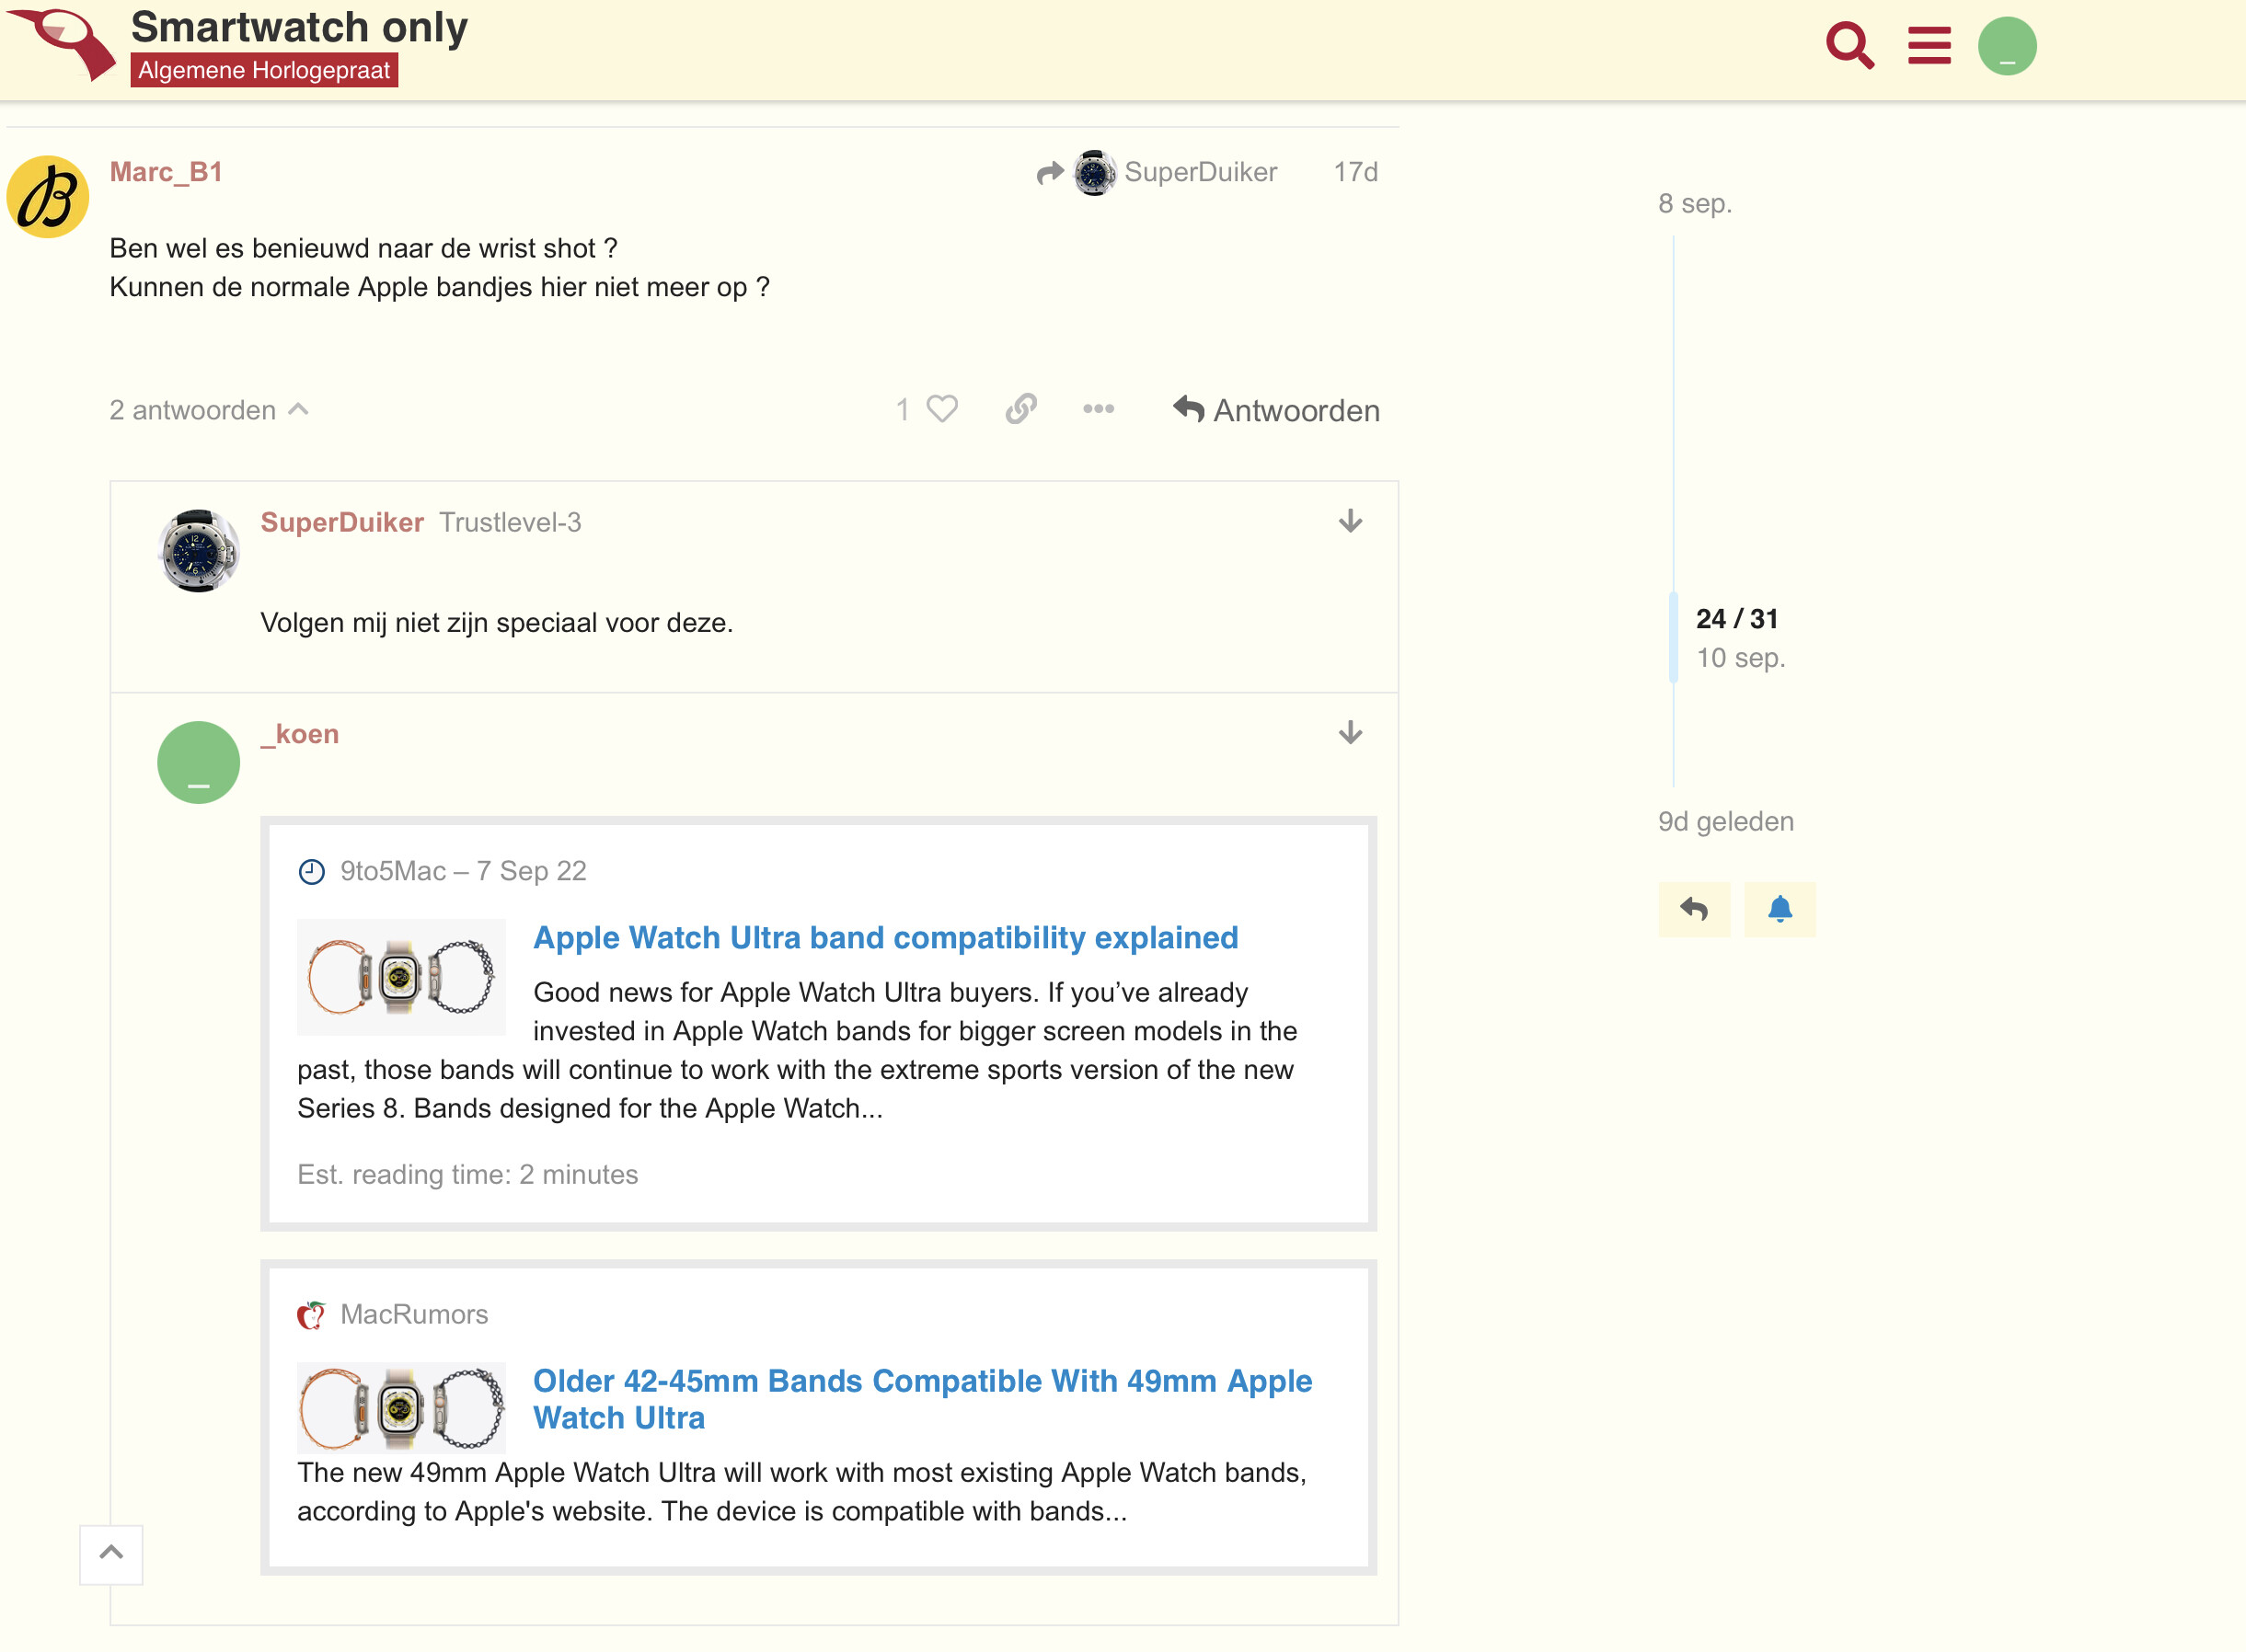Open the Algemene Horlogepraat category tag
This screenshot has width=2246, height=1652.
pos(264,70)
